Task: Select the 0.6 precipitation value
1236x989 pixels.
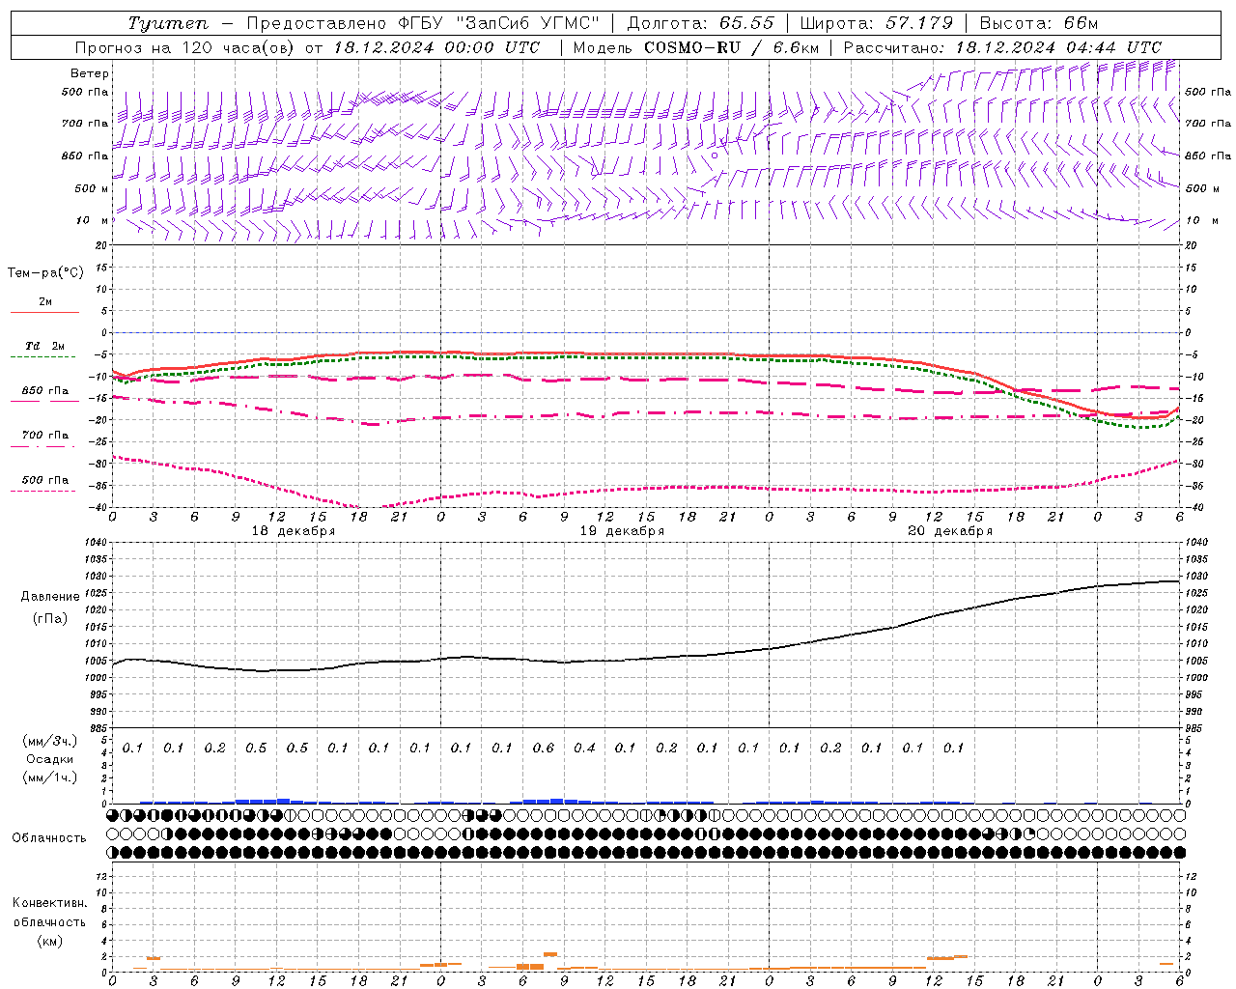Action: [x=544, y=749]
